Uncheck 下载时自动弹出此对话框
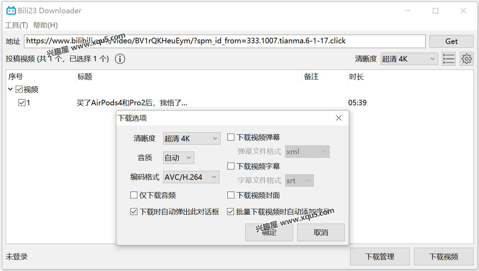This screenshot has width=479, height=271. [x=134, y=212]
